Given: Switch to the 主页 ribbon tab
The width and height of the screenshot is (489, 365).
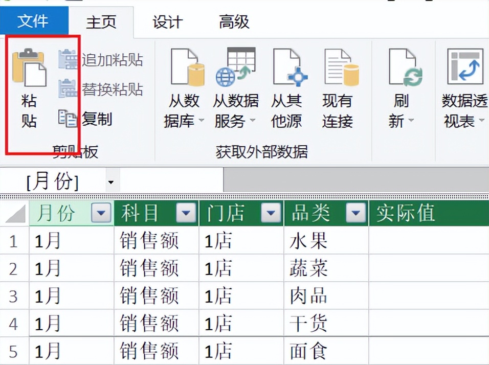Looking at the screenshot, I should click(x=101, y=22).
